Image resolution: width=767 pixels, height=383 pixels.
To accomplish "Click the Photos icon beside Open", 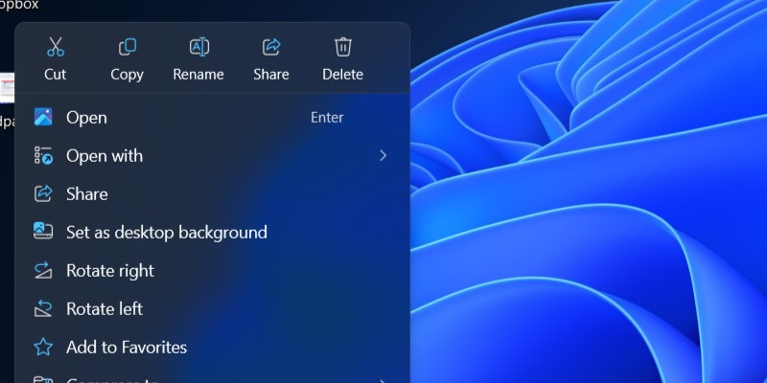I will click(x=43, y=117).
